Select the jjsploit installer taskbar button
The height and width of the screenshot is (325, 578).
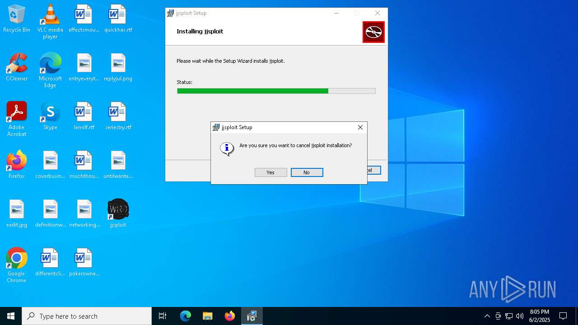pos(252,316)
